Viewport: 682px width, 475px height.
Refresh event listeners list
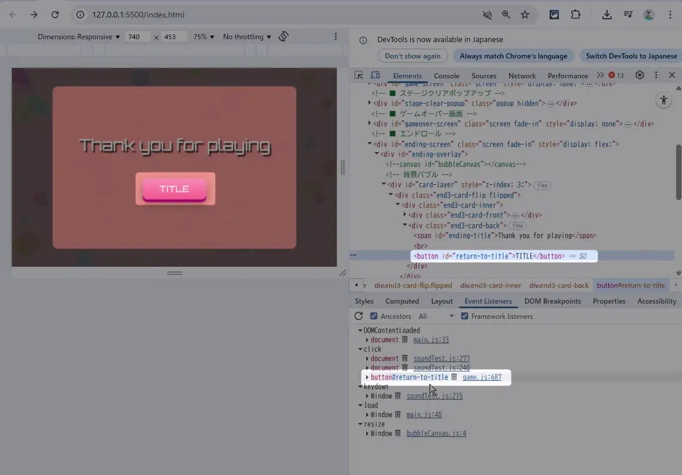359,316
